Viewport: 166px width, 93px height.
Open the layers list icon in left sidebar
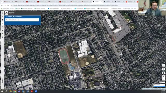point(3,17)
